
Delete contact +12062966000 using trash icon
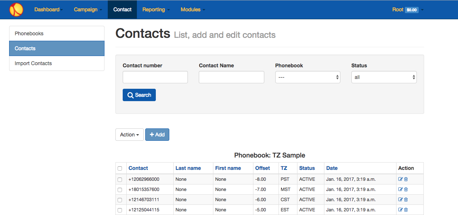tap(406, 179)
